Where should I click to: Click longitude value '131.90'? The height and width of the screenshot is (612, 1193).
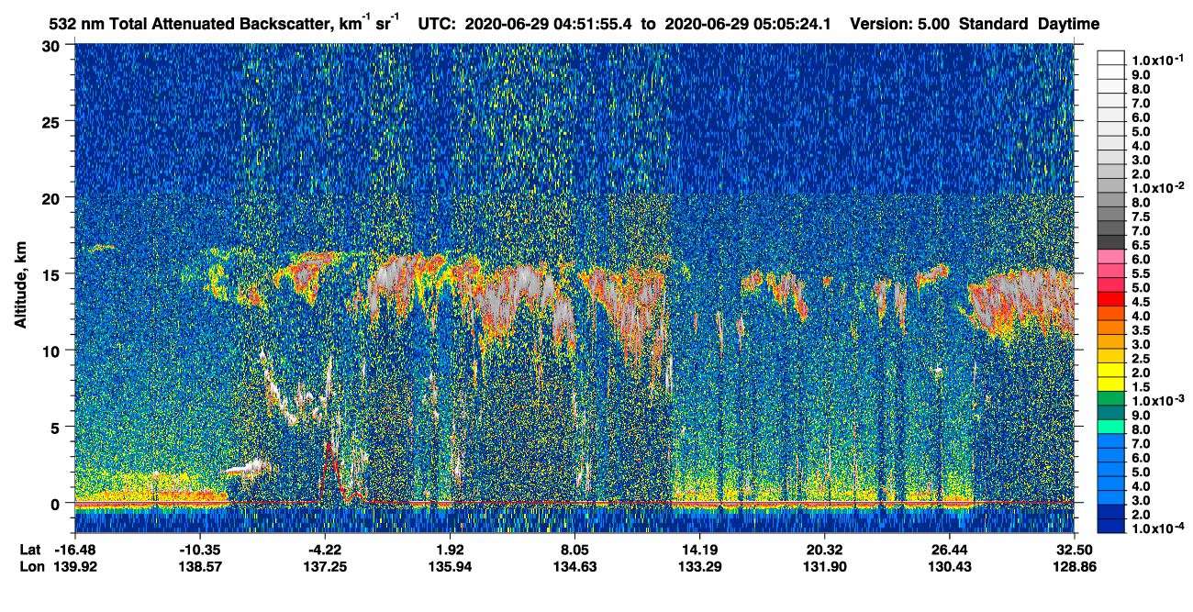pyautogui.click(x=824, y=567)
